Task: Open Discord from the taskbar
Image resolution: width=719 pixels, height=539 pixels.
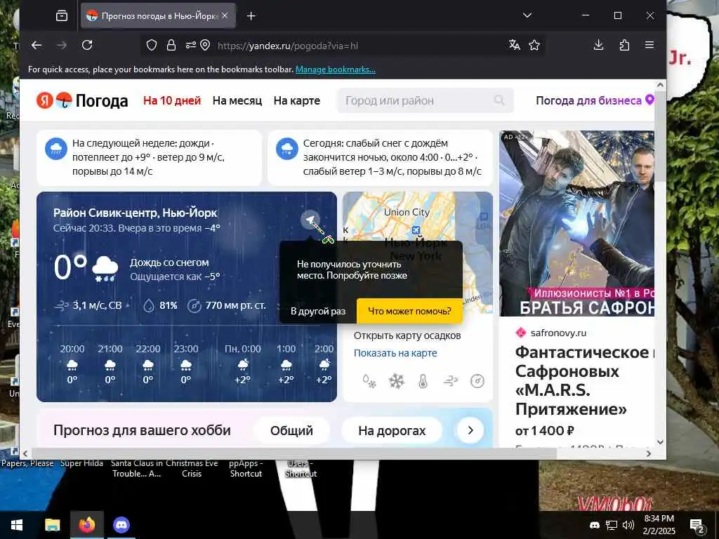Action: pos(121,525)
